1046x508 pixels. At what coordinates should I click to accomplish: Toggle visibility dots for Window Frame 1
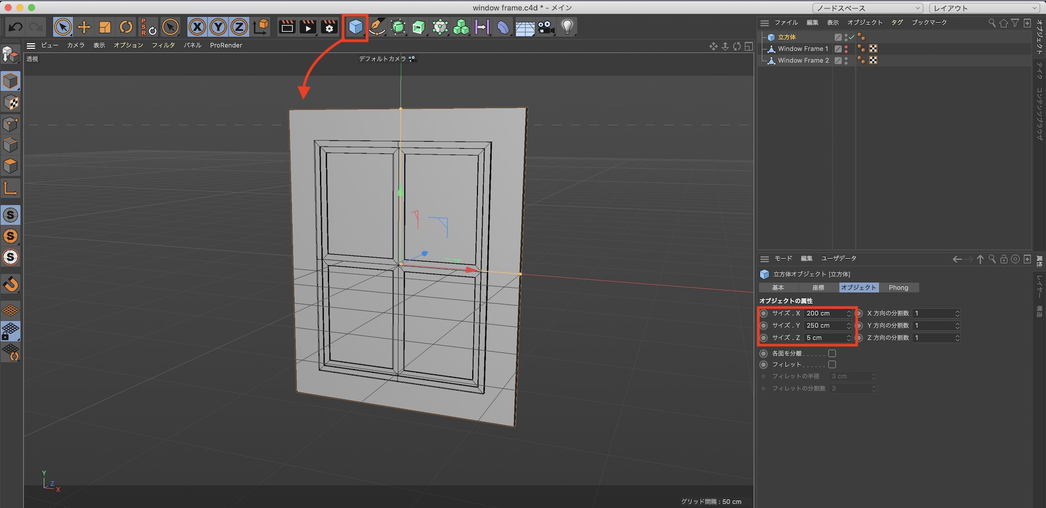coord(846,49)
